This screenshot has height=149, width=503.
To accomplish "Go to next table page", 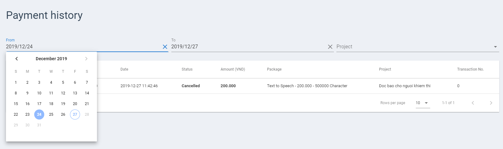I will point(491,103).
